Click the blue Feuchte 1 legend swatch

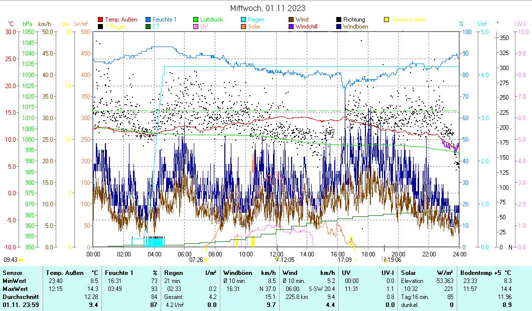tap(148, 20)
